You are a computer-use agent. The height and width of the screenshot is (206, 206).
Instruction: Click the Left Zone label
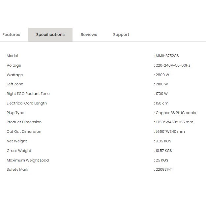coord(15,84)
